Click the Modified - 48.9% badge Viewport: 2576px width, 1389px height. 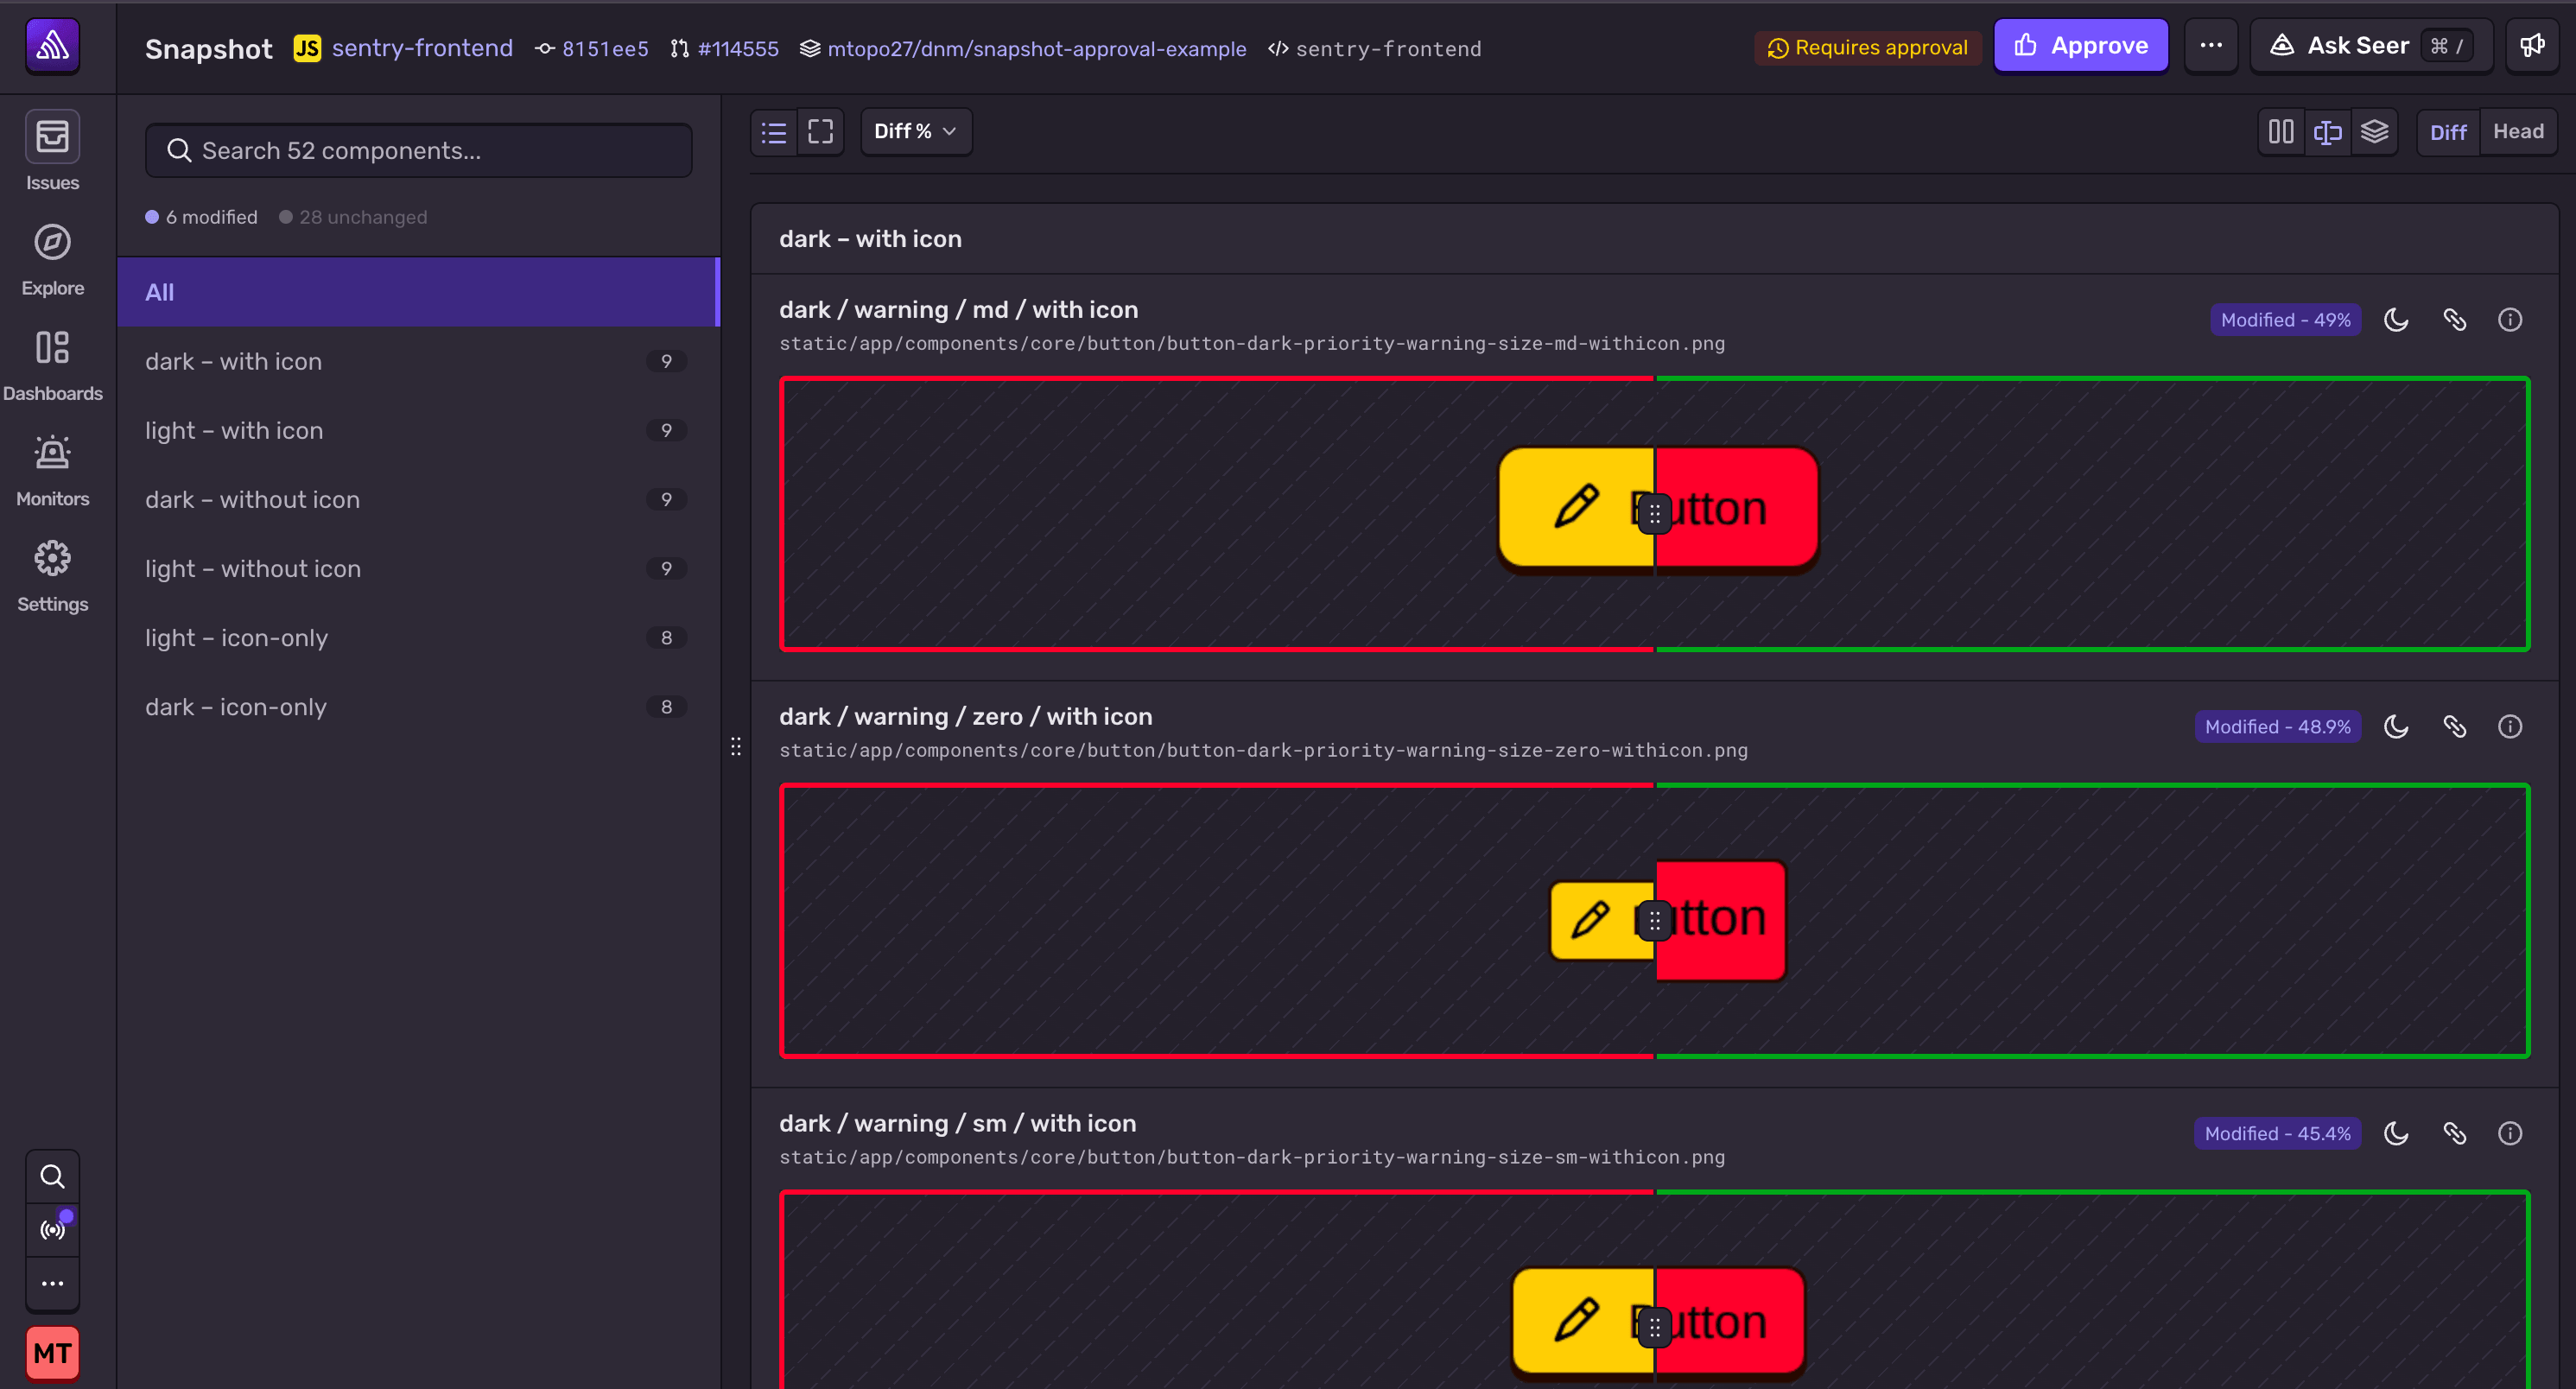pos(2277,727)
